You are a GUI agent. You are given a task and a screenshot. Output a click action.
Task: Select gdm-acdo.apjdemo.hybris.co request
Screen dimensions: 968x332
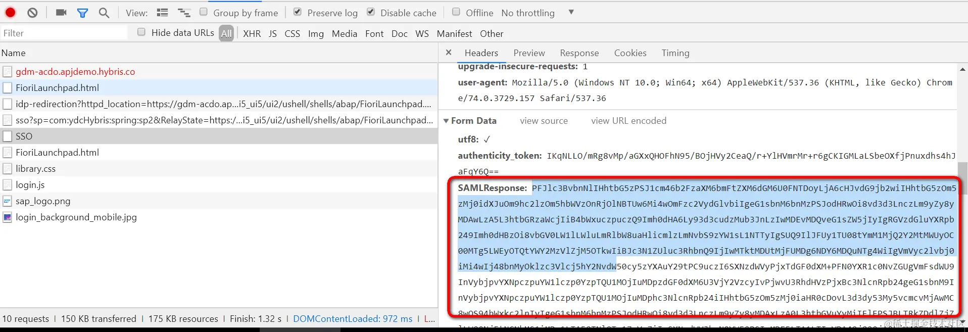click(x=219, y=72)
